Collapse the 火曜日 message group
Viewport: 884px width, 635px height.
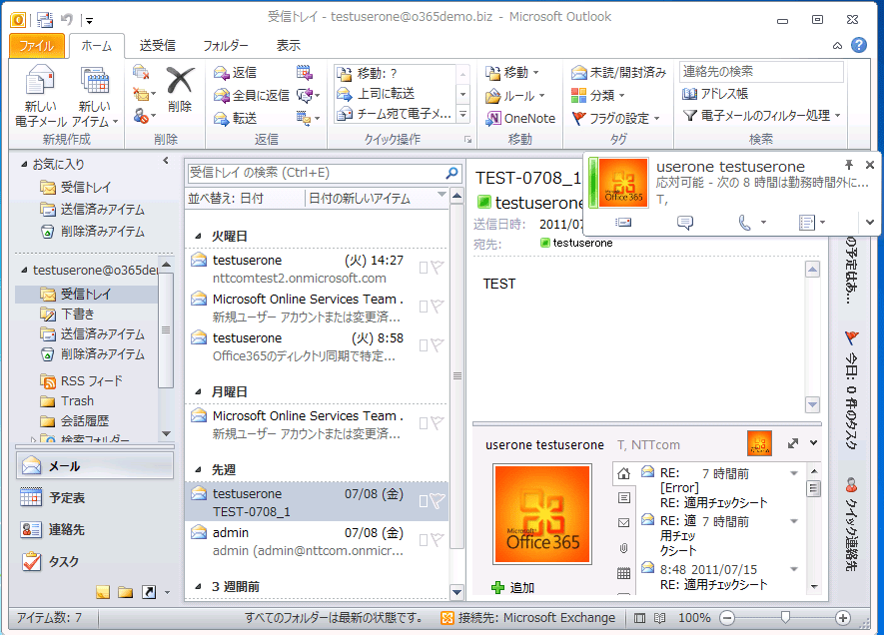(x=199, y=237)
